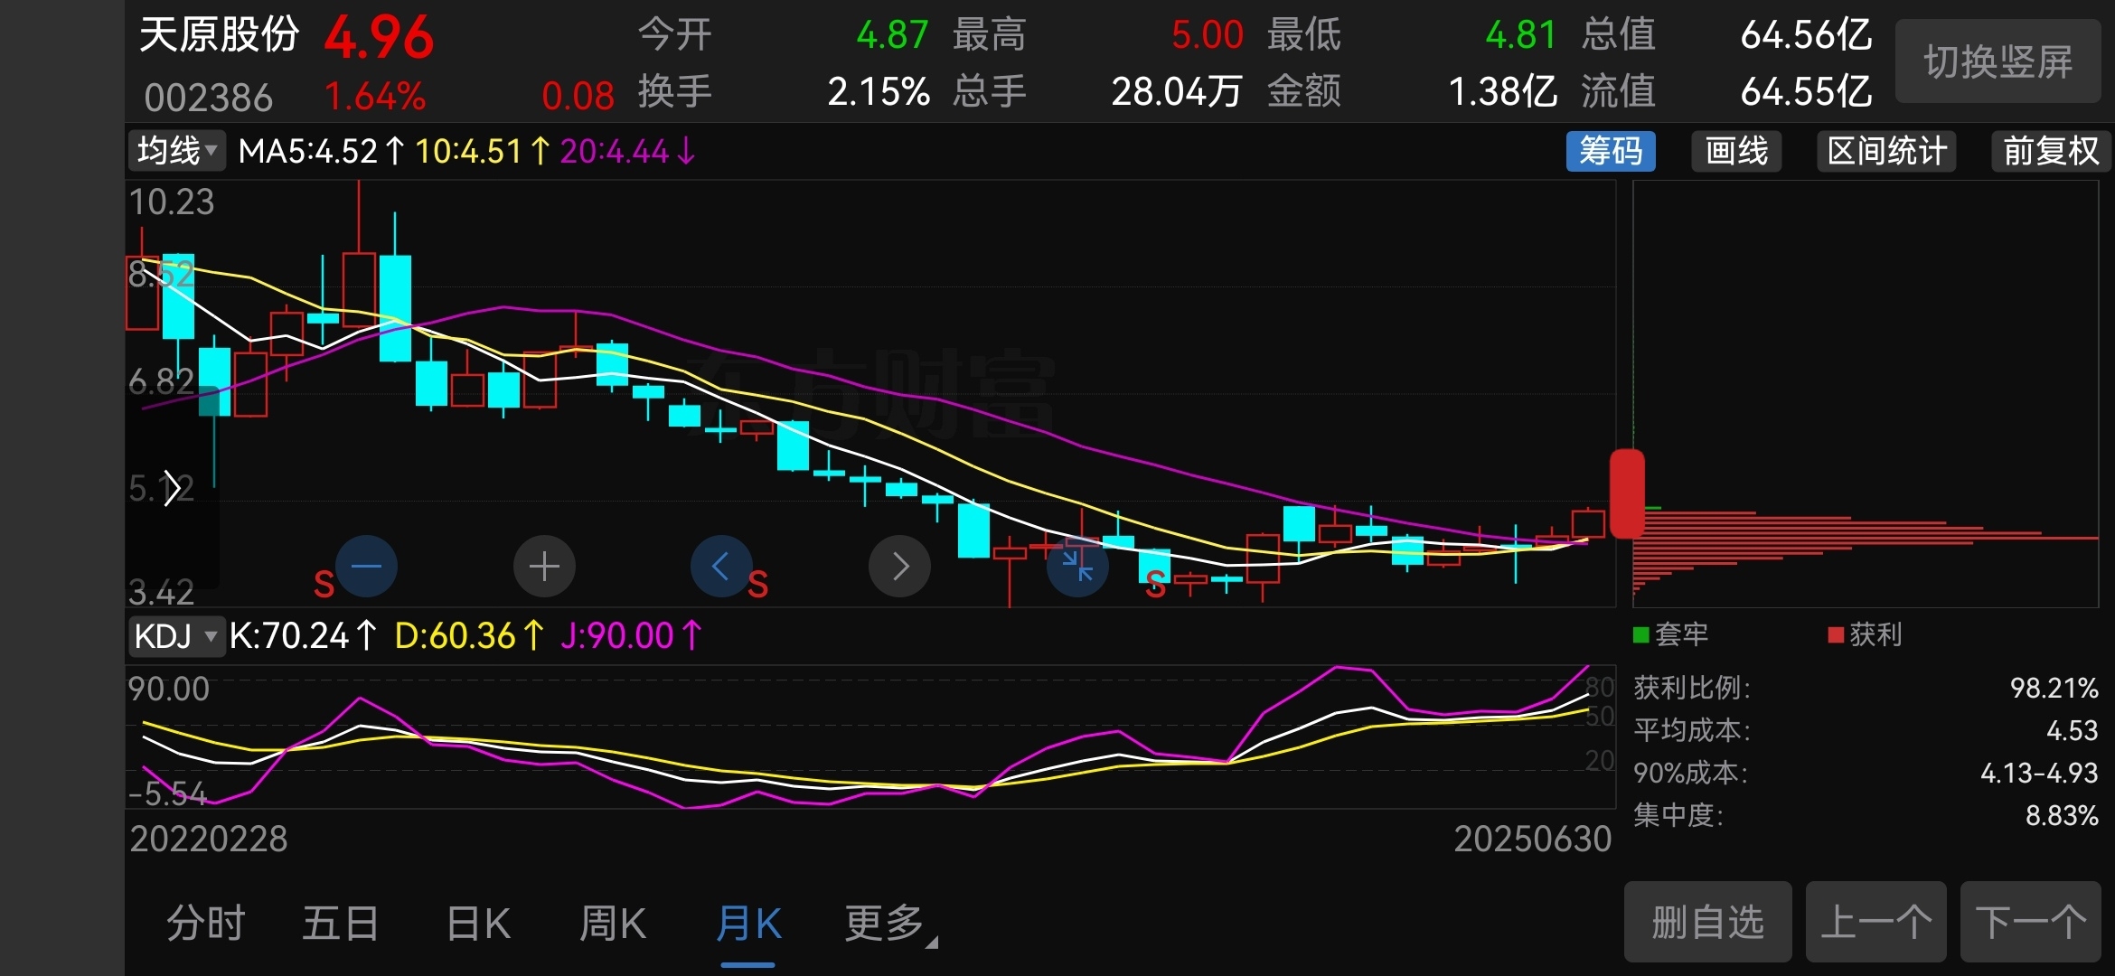Switch to 分时 intraday tab

tap(206, 924)
